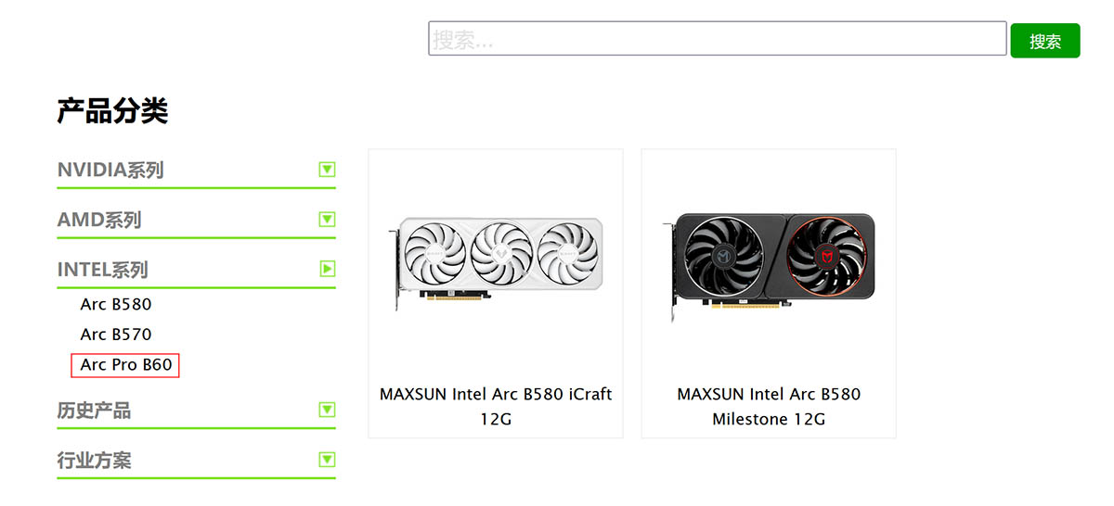Click the 产品分类 heading
Image resolution: width=1114 pixels, height=506 pixels.
pos(112,111)
